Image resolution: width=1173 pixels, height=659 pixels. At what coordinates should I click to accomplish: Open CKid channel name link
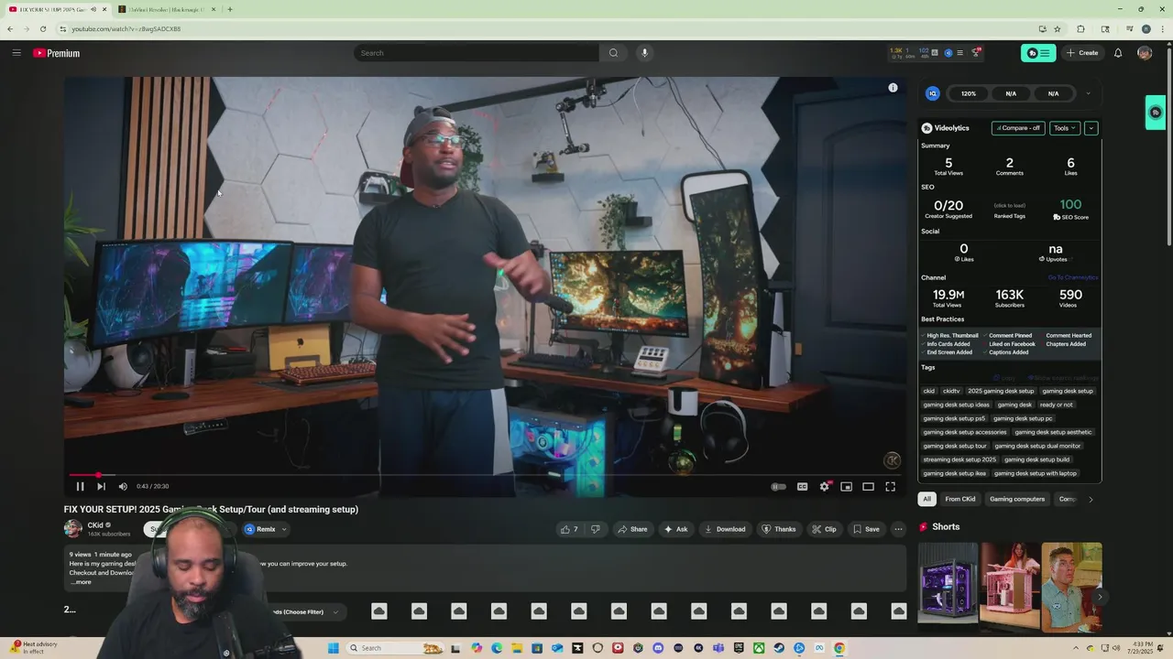click(95, 525)
